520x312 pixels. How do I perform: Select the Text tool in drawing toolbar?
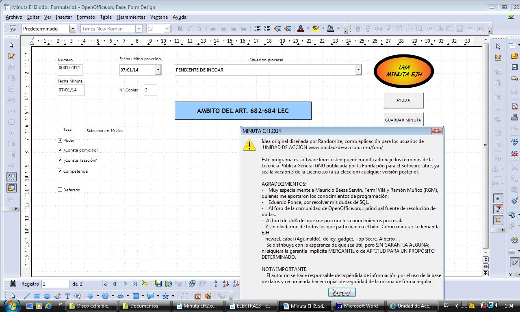(67, 296)
